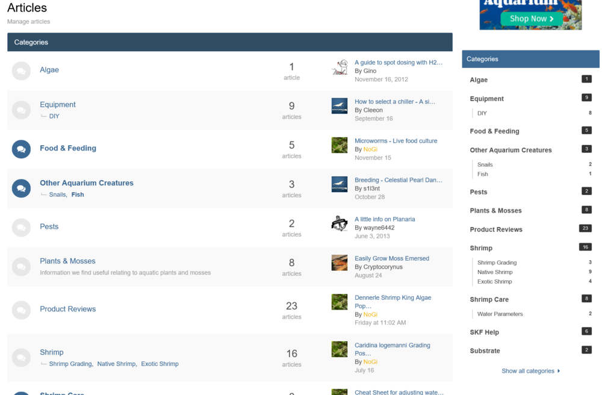The height and width of the screenshot is (395, 602).
Task: Open NoGi's avatar in Product Reviews row
Action: (x=340, y=302)
